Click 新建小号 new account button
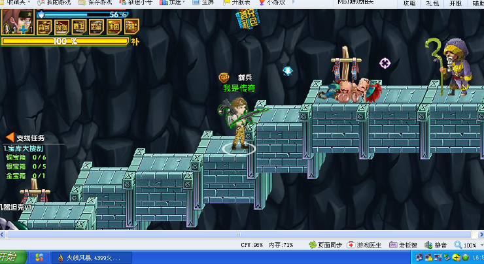The width and height of the screenshot is (484, 264). [136, 3]
